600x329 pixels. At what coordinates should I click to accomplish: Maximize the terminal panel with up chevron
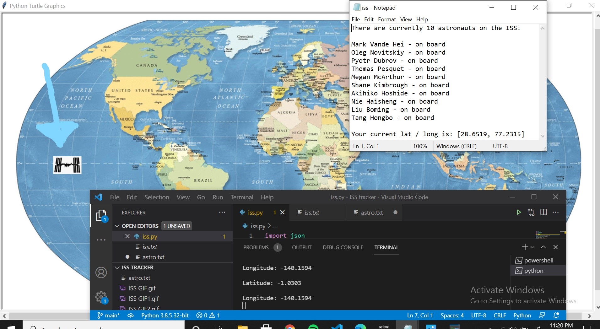(x=543, y=247)
